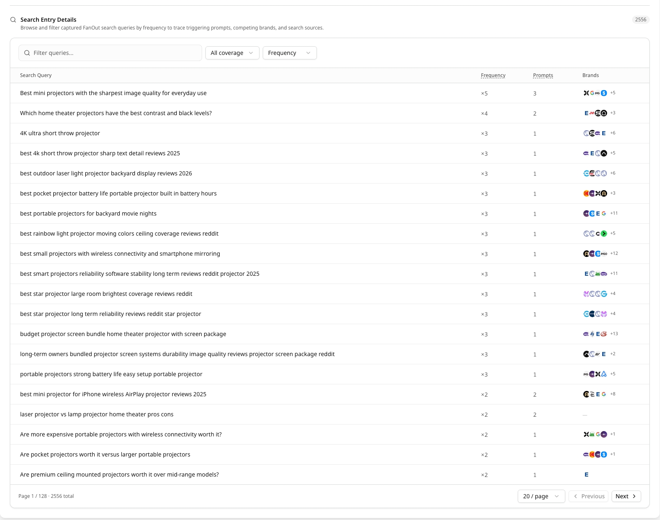Image resolution: width=660 pixels, height=520 pixels.
Task: Select 'best star projector large room brightest' query
Action: click(x=106, y=294)
